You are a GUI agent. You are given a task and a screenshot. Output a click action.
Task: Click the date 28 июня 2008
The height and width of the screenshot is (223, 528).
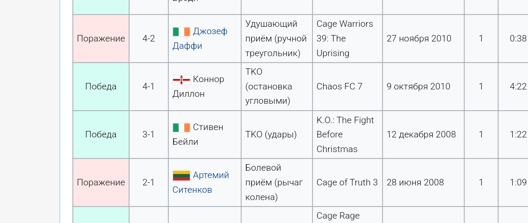(415, 182)
